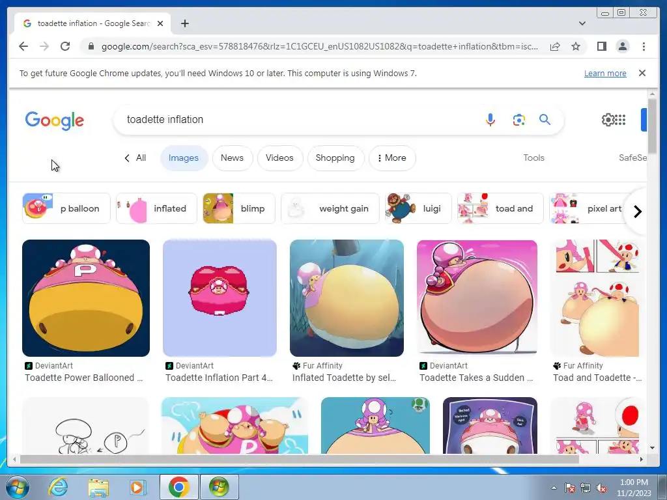Open the Chrome side panel
This screenshot has height=500, width=667.
(x=601, y=46)
